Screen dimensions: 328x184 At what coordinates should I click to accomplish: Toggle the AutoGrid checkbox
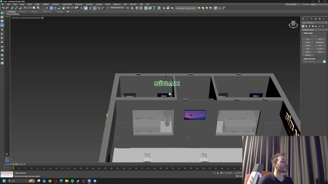click(311, 36)
